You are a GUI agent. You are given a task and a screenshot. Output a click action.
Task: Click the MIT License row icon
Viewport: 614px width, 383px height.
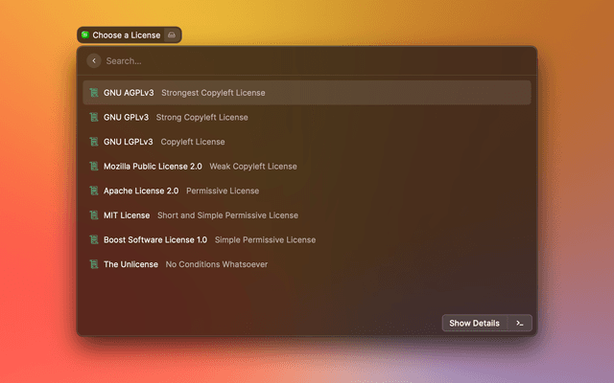pyautogui.click(x=93, y=215)
